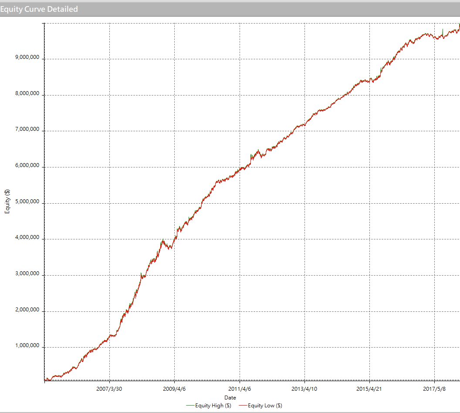The image size is (460, 413).
Task: Select the Equity High ($) legend entry
Action: point(209,406)
